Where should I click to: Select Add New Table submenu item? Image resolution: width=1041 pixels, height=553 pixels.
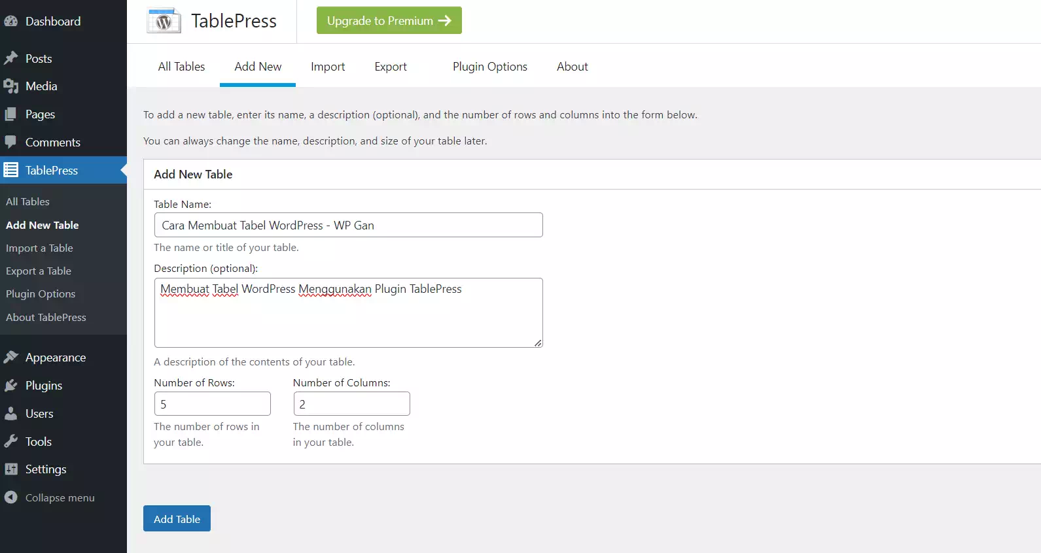[x=42, y=225]
